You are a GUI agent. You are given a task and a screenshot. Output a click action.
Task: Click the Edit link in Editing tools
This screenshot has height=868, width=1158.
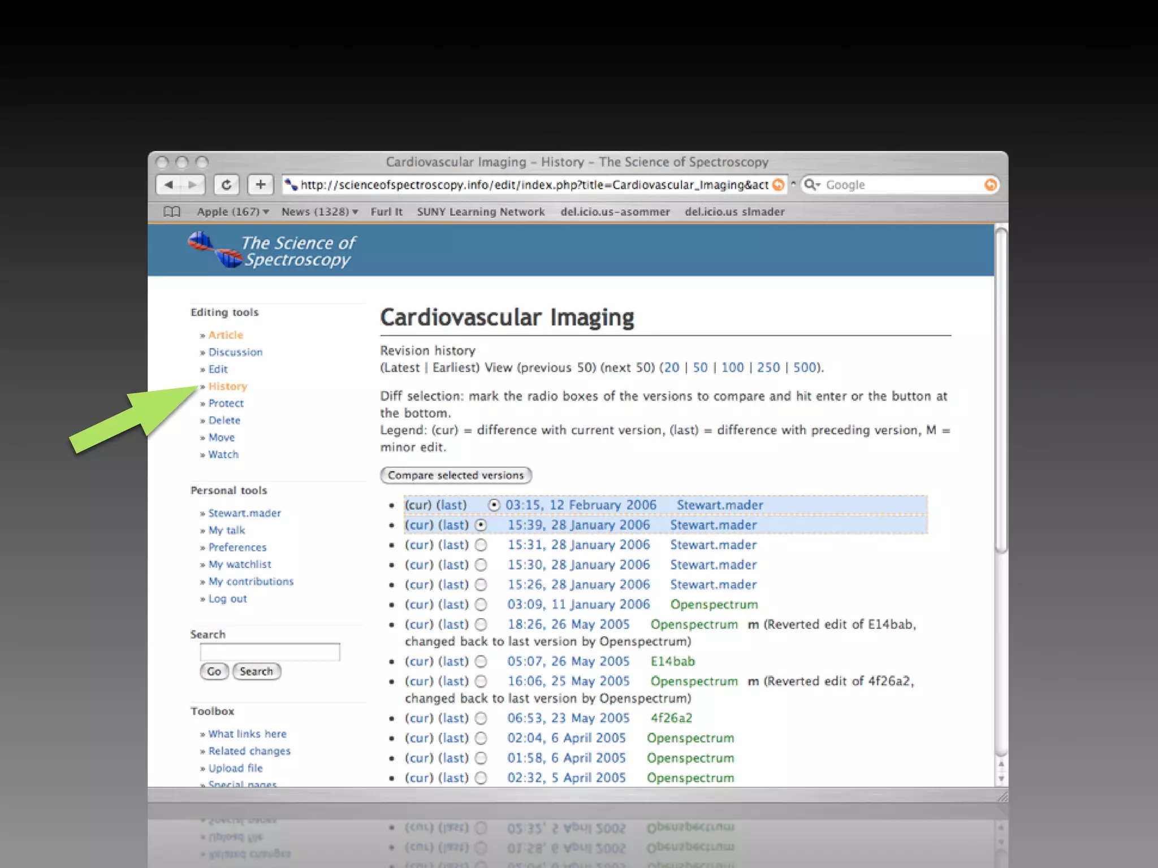pyautogui.click(x=218, y=369)
